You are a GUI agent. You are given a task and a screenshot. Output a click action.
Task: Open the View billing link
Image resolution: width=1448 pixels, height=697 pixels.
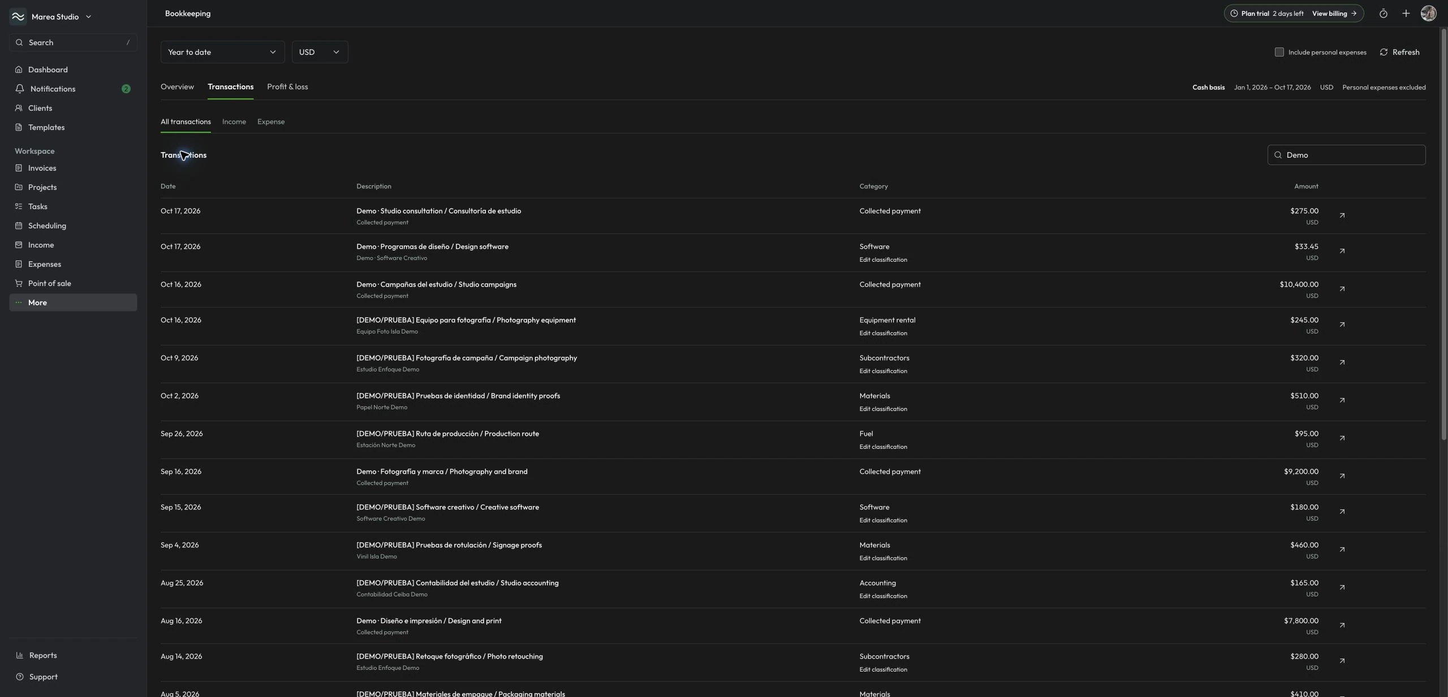[1334, 14]
